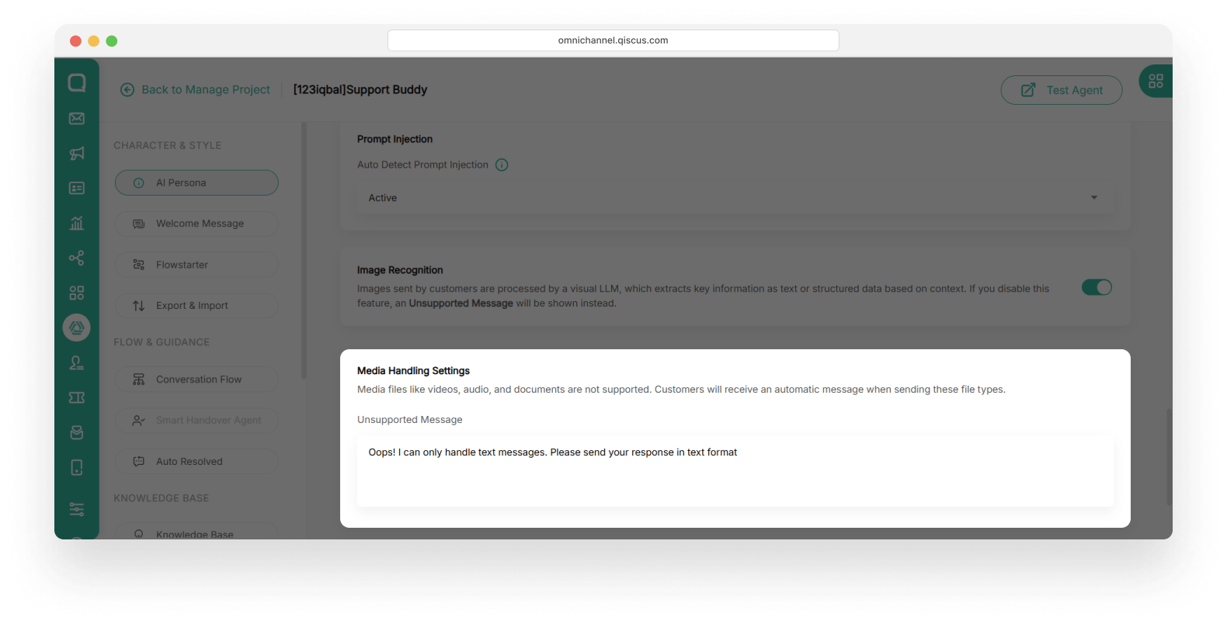Go to Export & Import section
Viewport: 1227px width, 624px height.
[196, 306]
